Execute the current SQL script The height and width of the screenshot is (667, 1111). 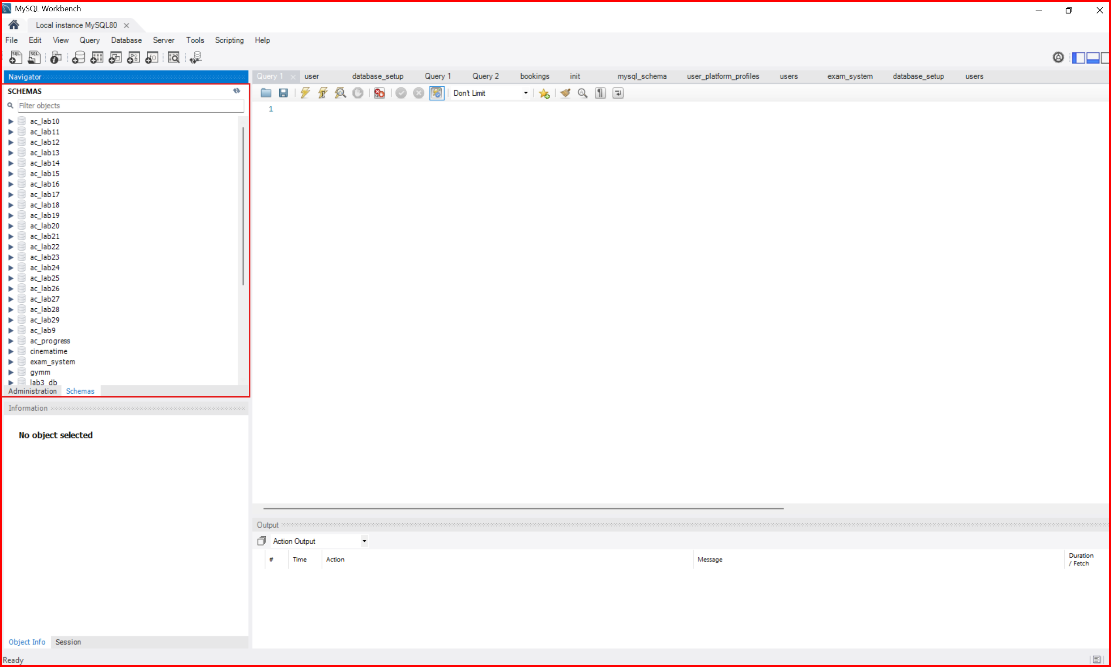tap(305, 93)
